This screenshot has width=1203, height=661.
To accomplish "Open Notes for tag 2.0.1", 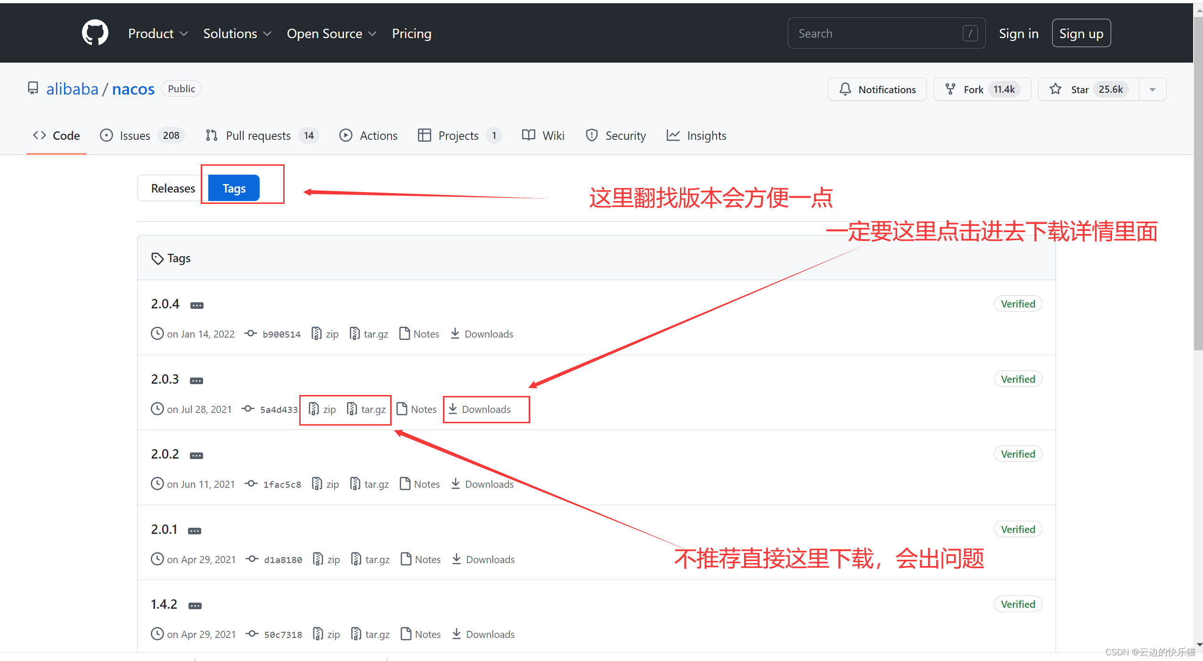I will 420,559.
